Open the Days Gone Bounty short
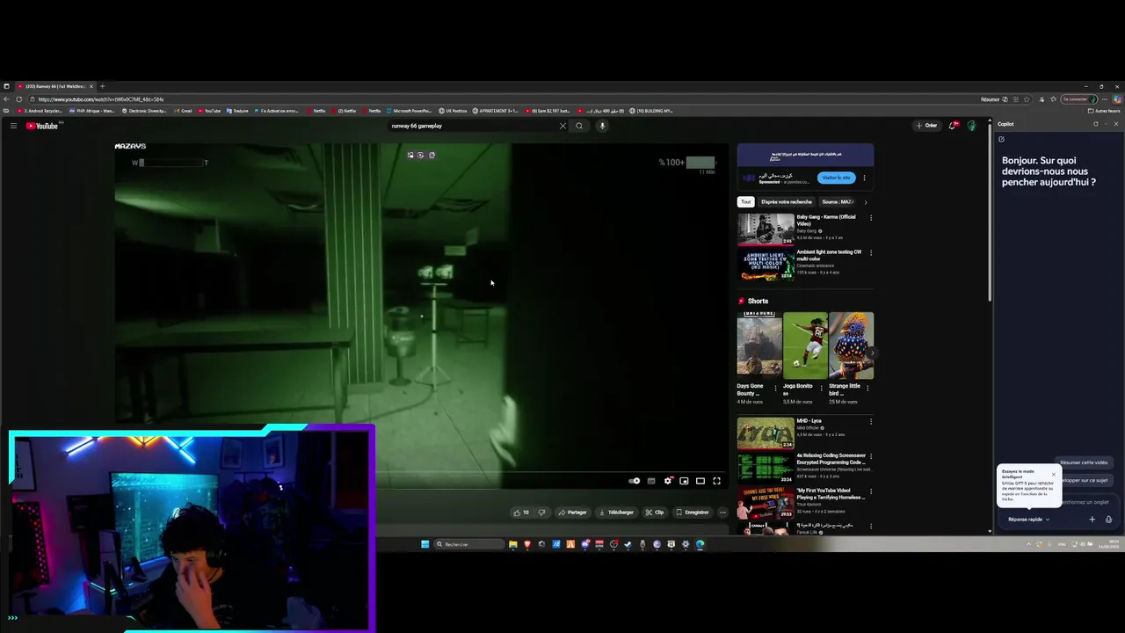Viewport: 1125px width, 633px height. click(x=759, y=346)
